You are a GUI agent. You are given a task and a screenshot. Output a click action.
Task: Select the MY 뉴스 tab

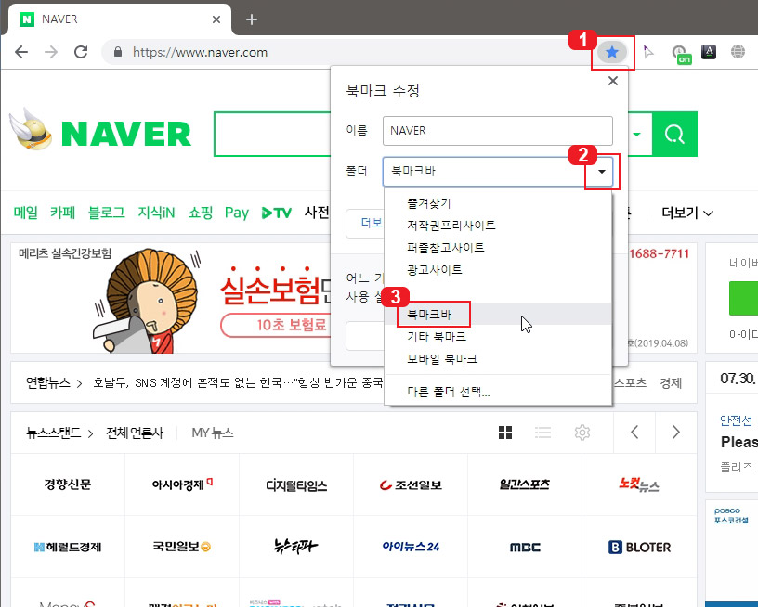coord(213,433)
